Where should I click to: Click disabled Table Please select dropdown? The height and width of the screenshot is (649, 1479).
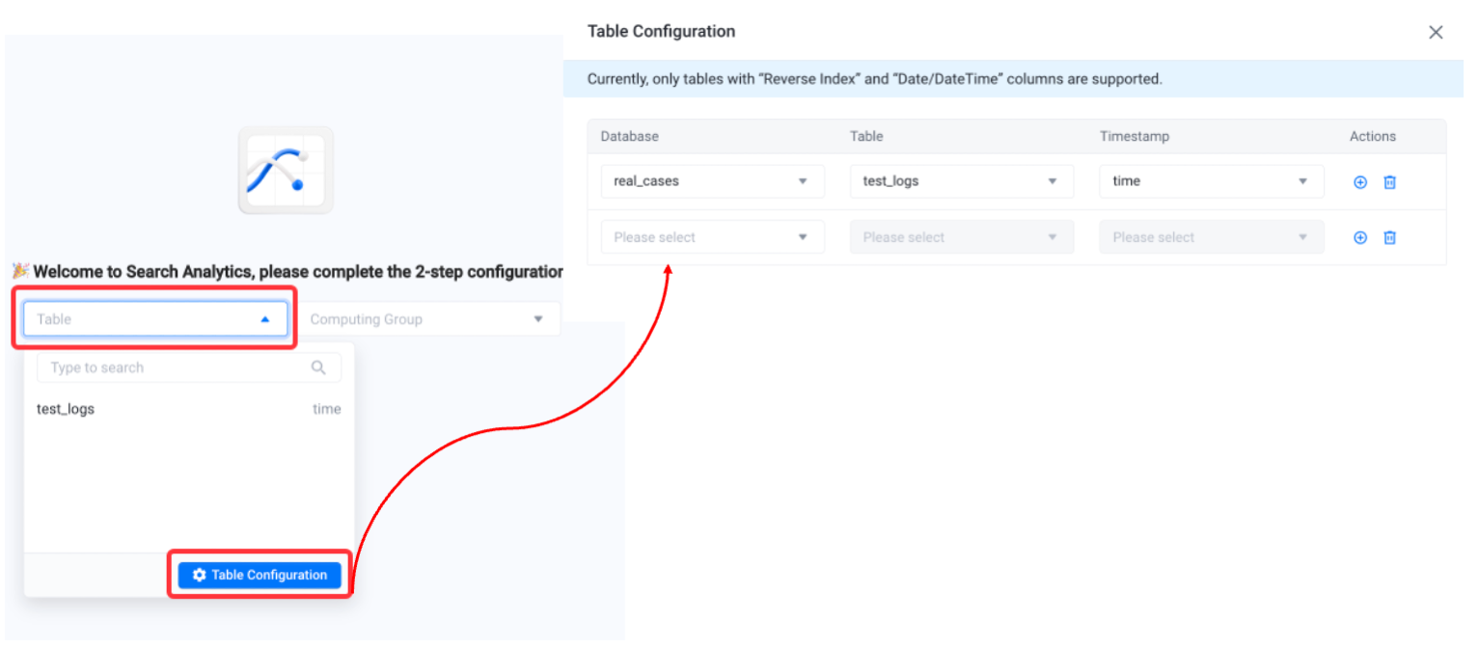click(962, 237)
